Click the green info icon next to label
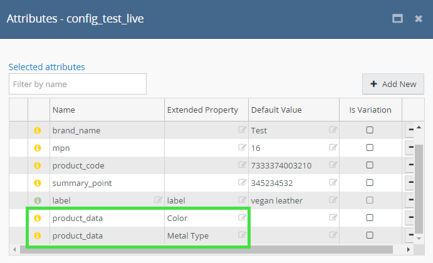The width and height of the screenshot is (433, 263). coord(37,200)
